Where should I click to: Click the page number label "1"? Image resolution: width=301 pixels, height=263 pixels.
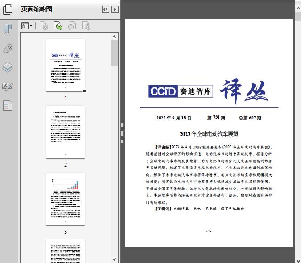point(66,98)
